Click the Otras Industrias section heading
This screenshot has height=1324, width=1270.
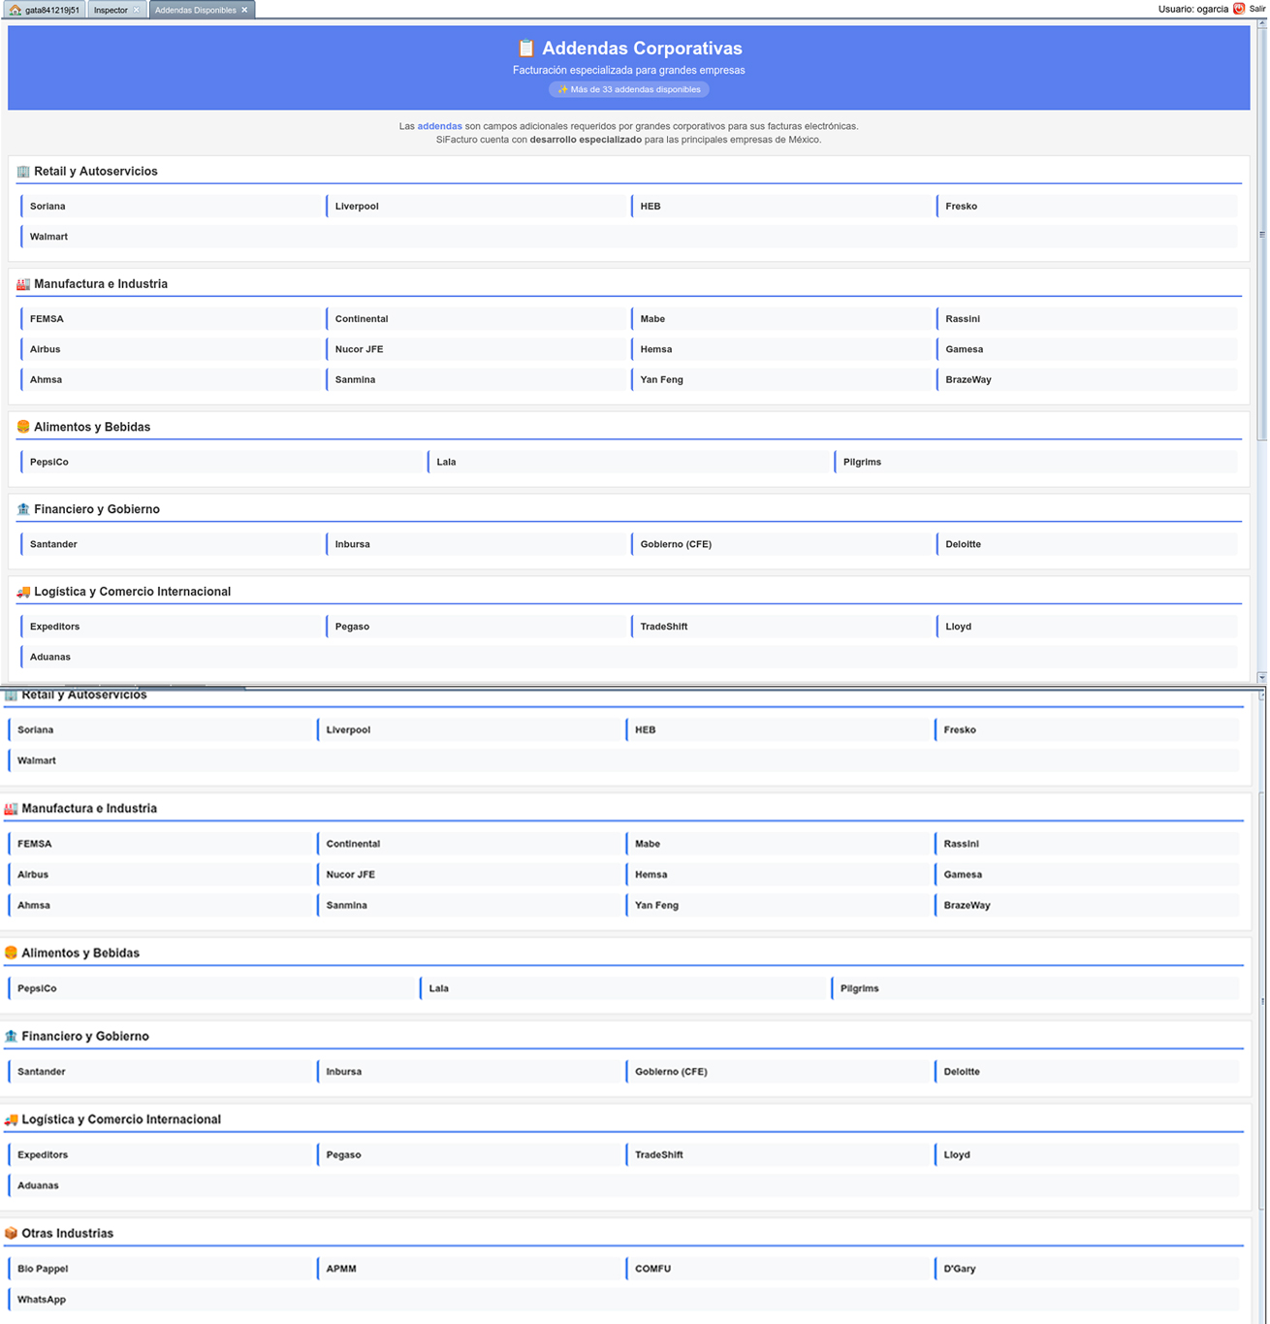click(x=67, y=1233)
